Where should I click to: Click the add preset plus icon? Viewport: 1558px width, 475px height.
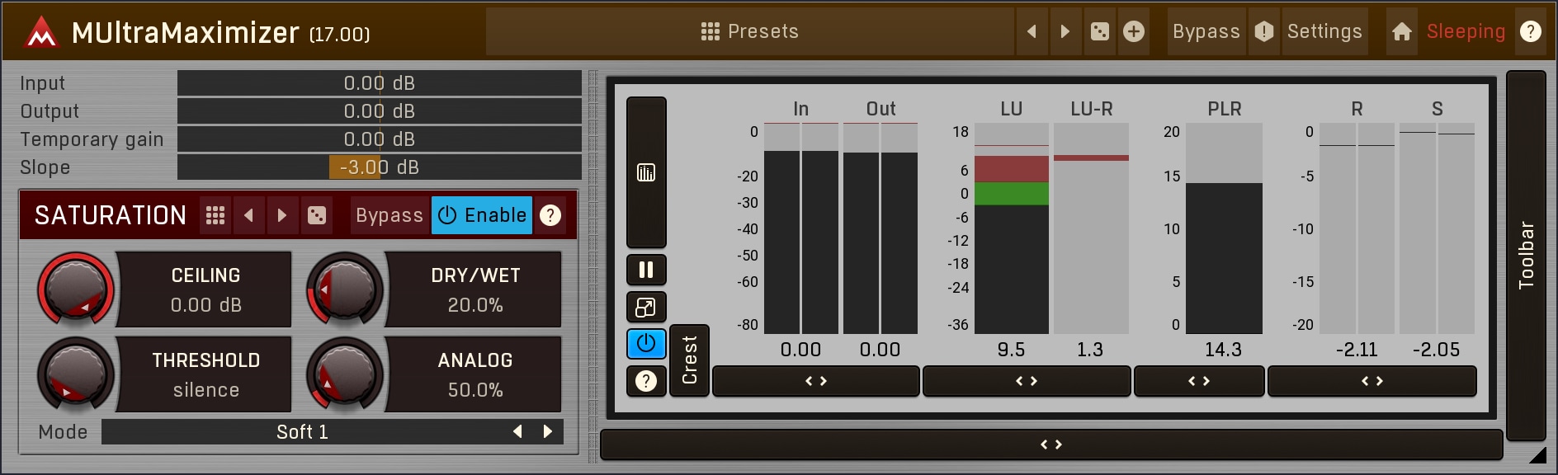[1134, 31]
